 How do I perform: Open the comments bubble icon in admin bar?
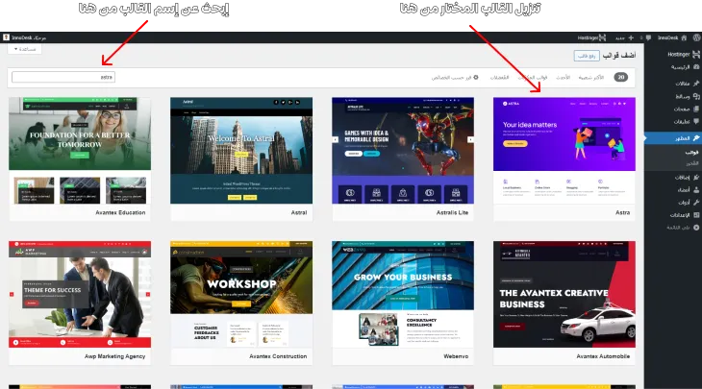pyautogui.click(x=648, y=38)
